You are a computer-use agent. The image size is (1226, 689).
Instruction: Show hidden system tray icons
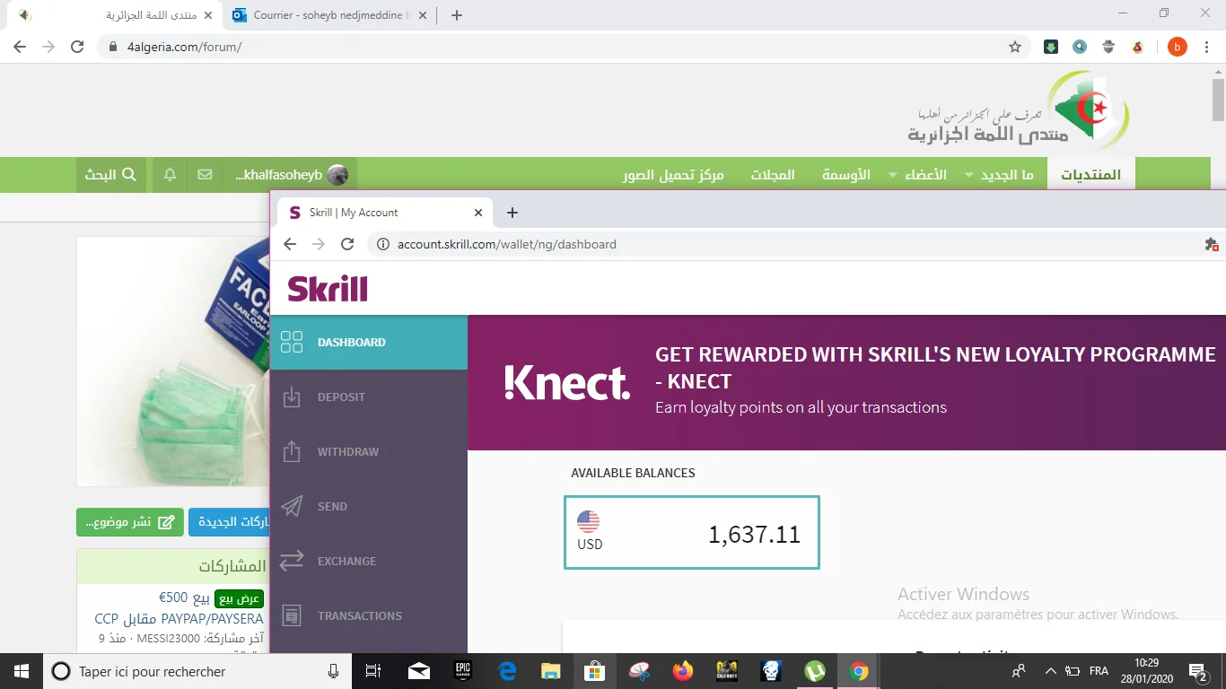[1050, 671]
